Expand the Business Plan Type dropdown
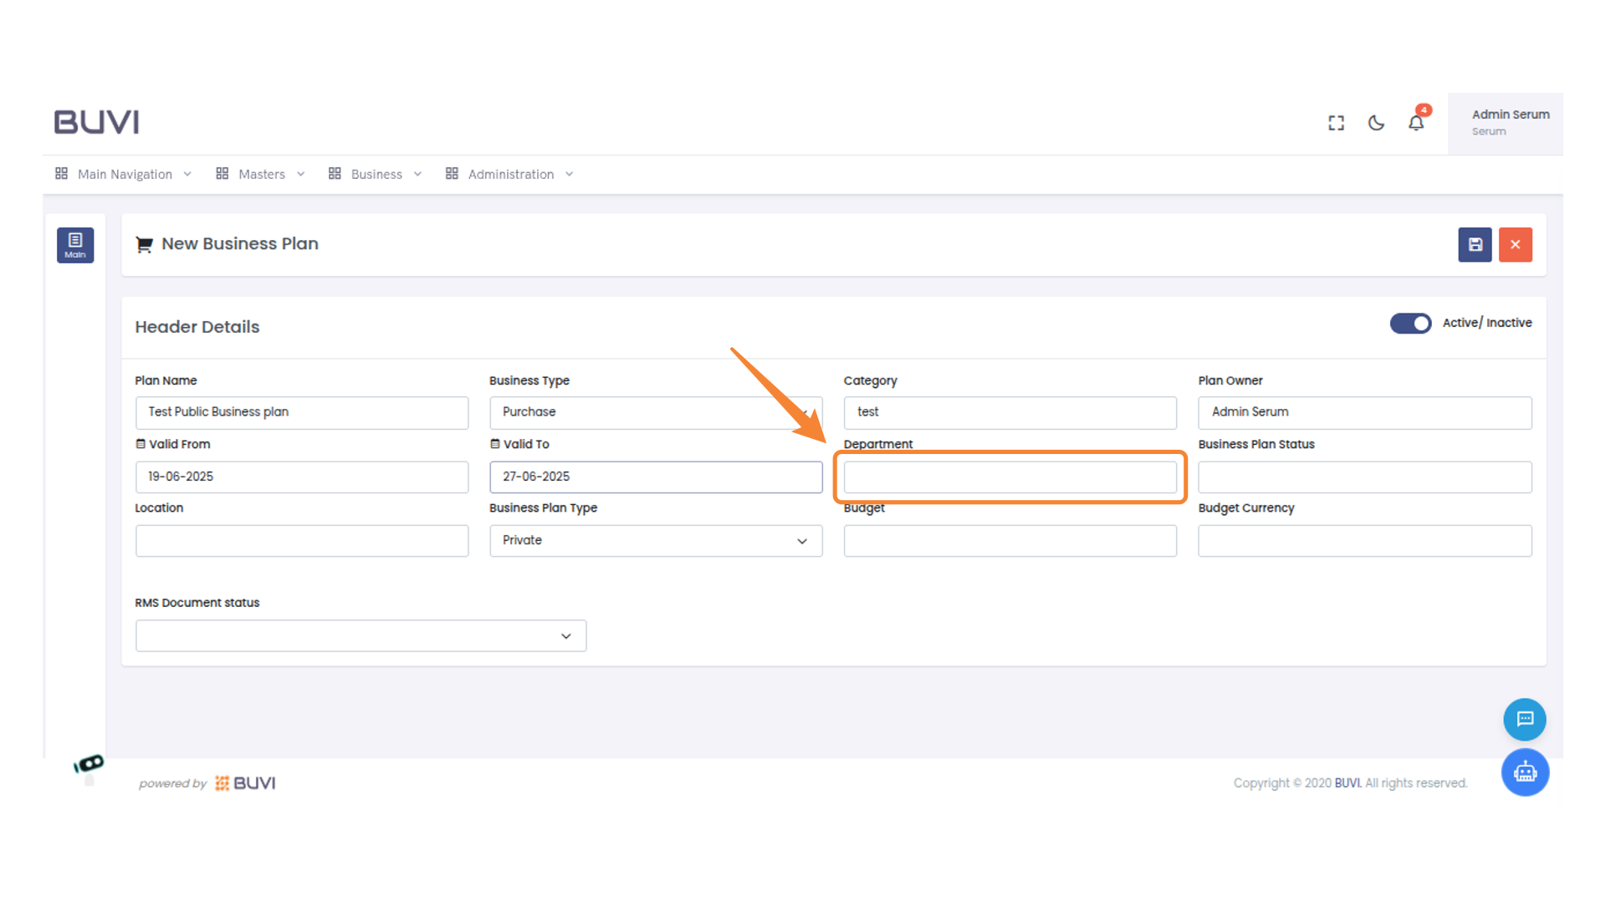Image resolution: width=1606 pixels, height=903 pixels. tap(655, 541)
